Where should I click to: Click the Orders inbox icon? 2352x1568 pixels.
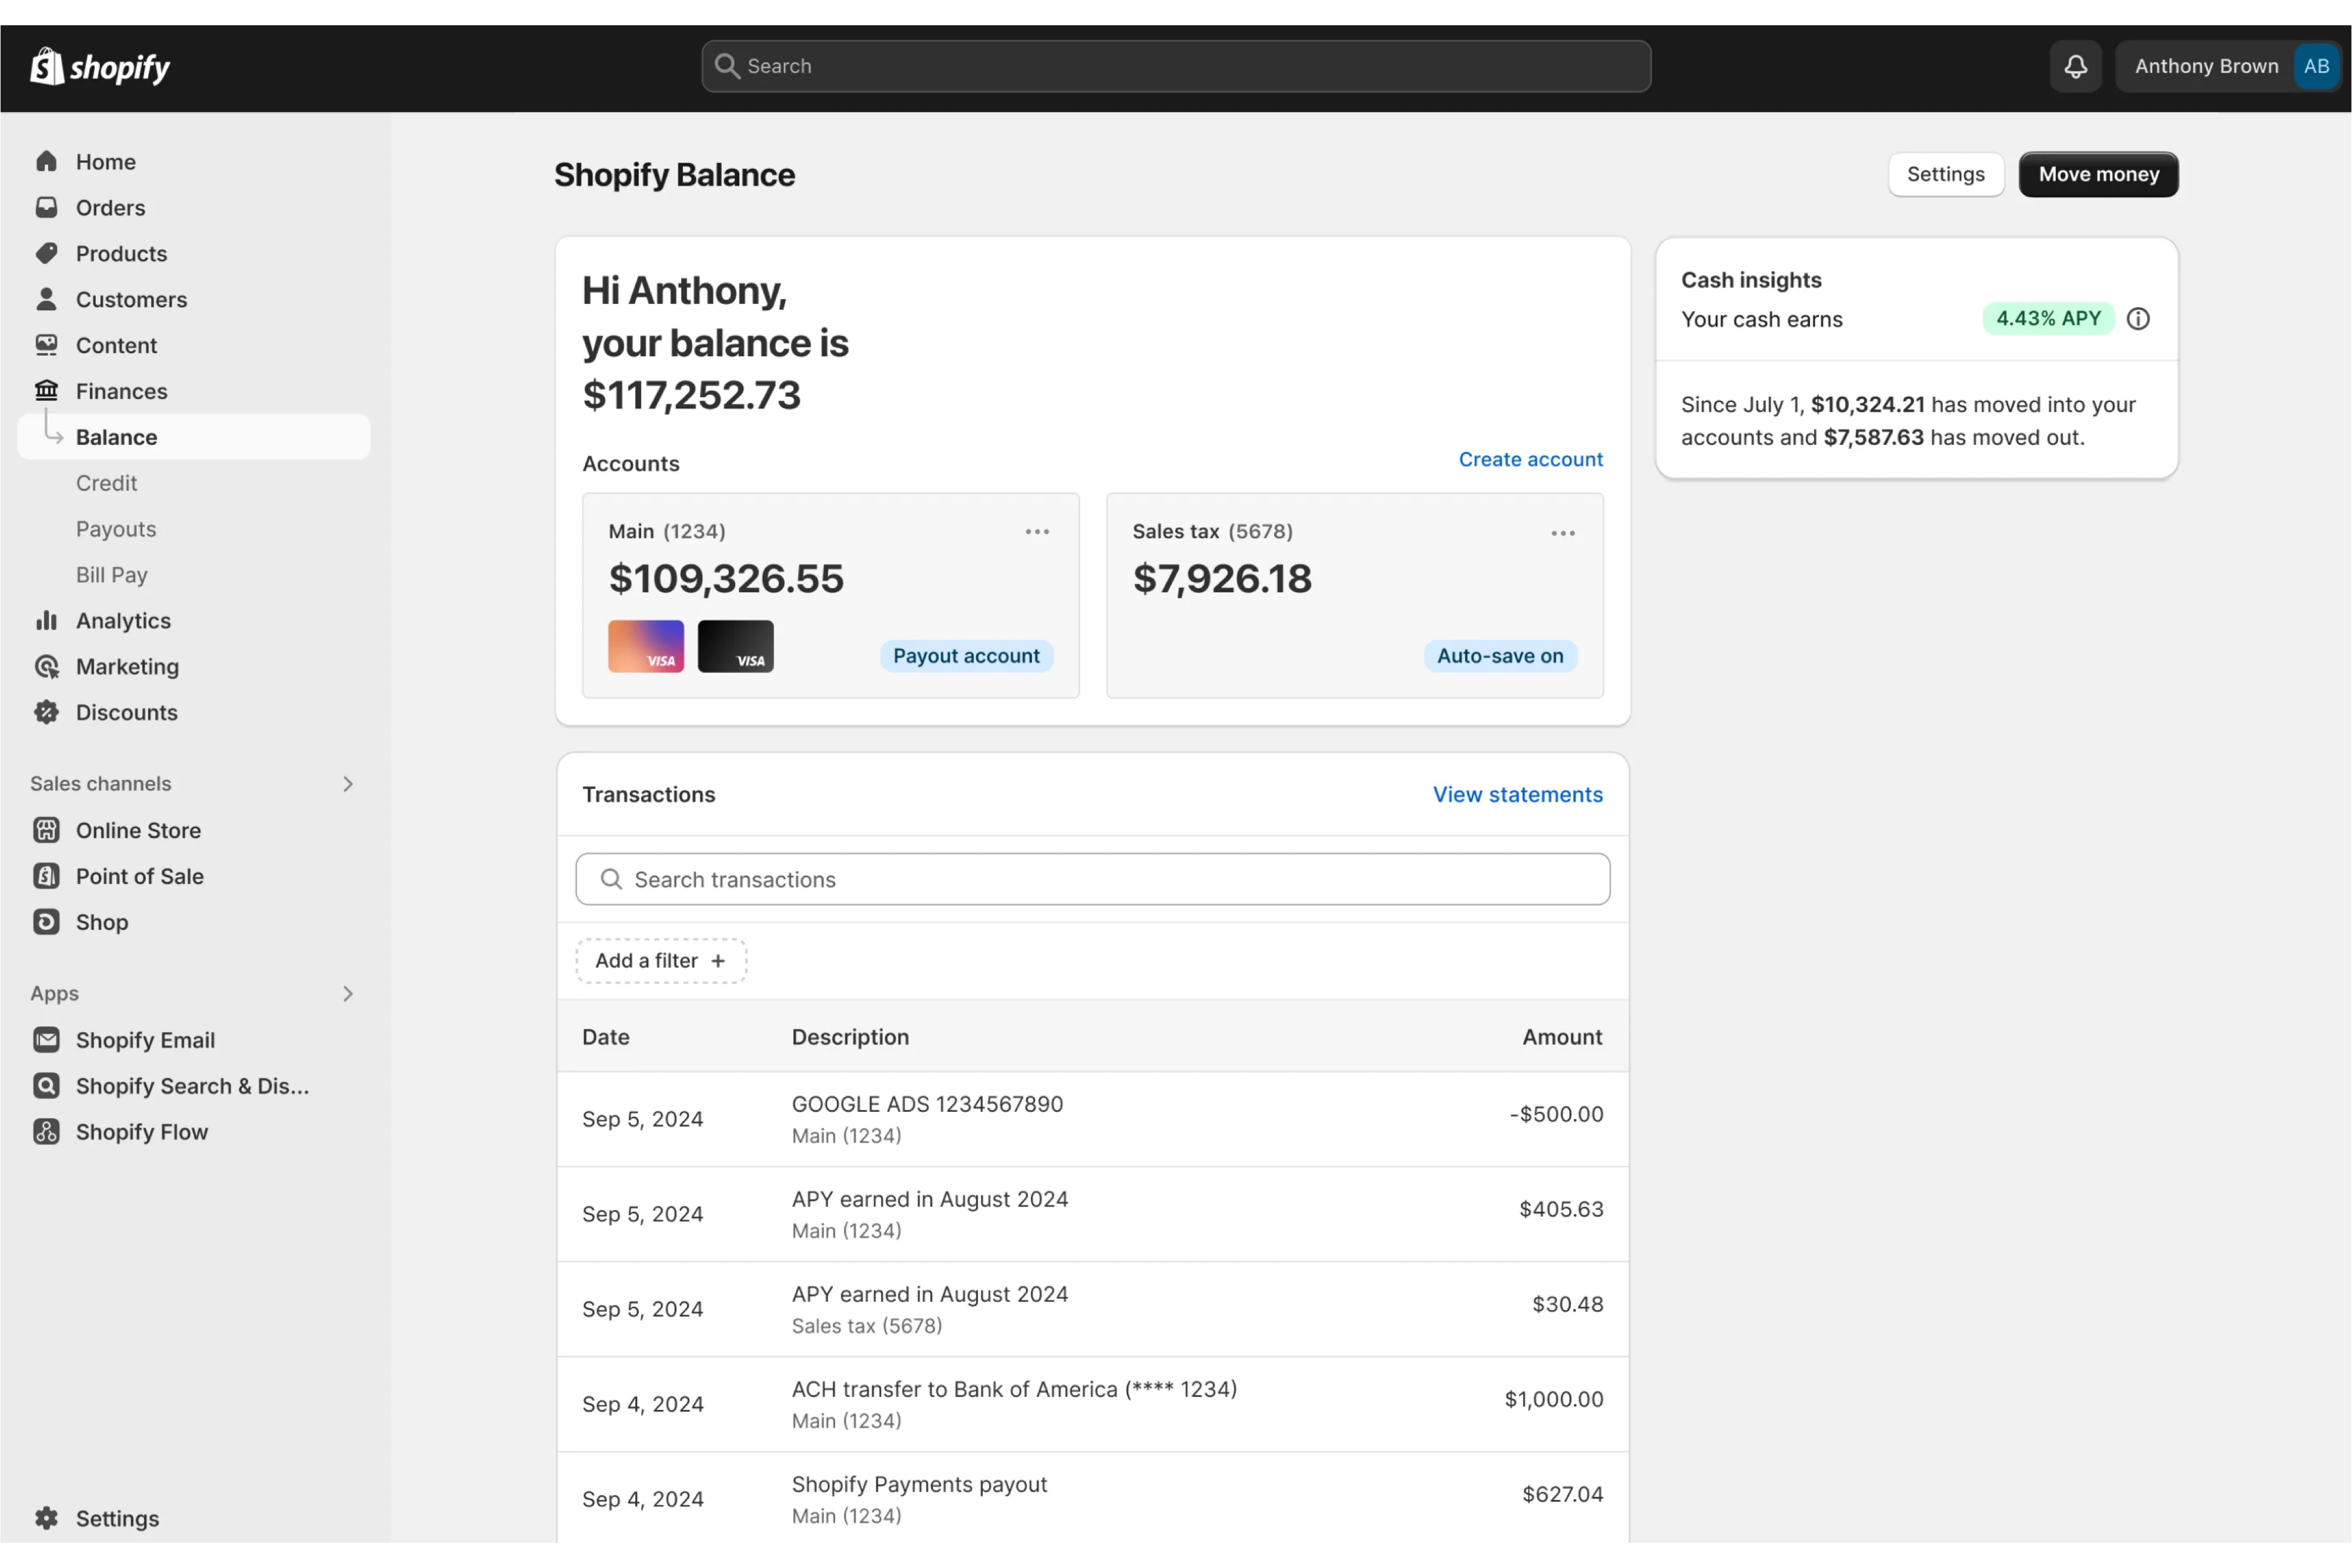coord(46,208)
